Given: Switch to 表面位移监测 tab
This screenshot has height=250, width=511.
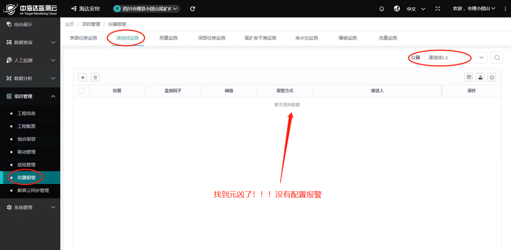Looking at the screenshot, I should click(x=83, y=38).
